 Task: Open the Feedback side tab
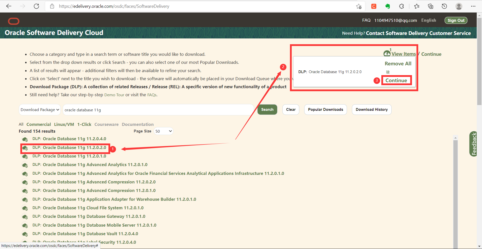(x=473, y=144)
